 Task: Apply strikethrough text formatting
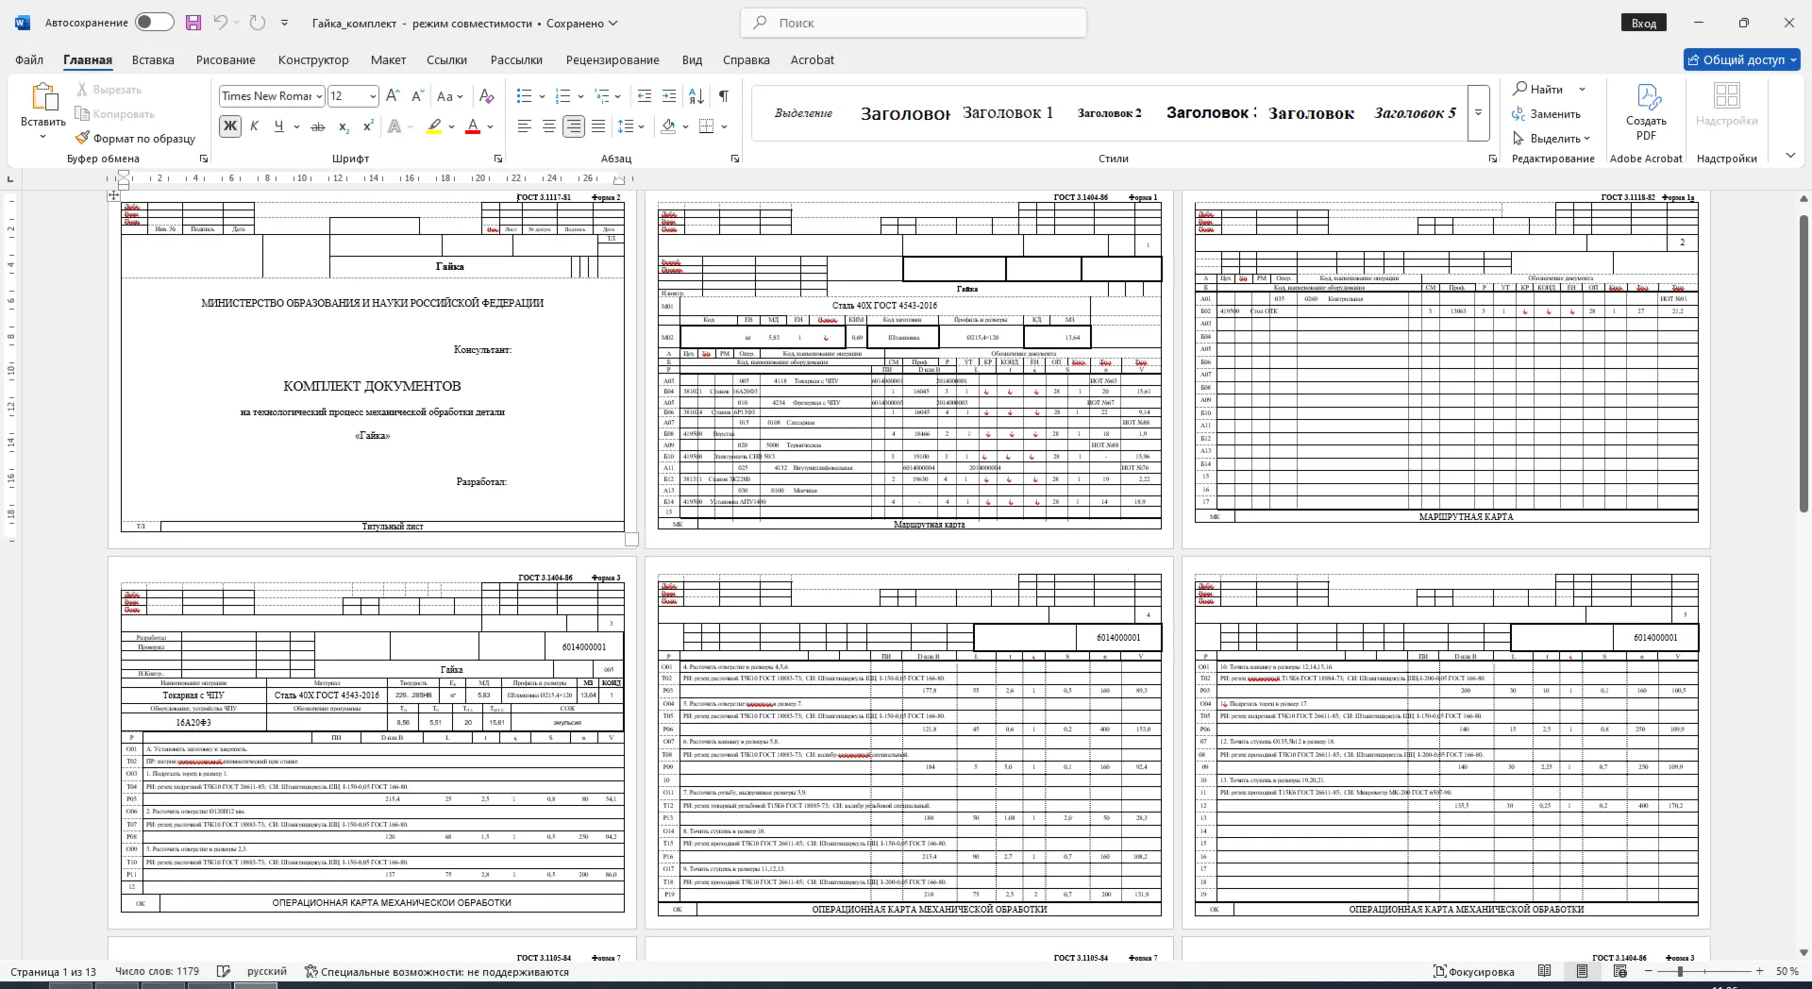[318, 126]
